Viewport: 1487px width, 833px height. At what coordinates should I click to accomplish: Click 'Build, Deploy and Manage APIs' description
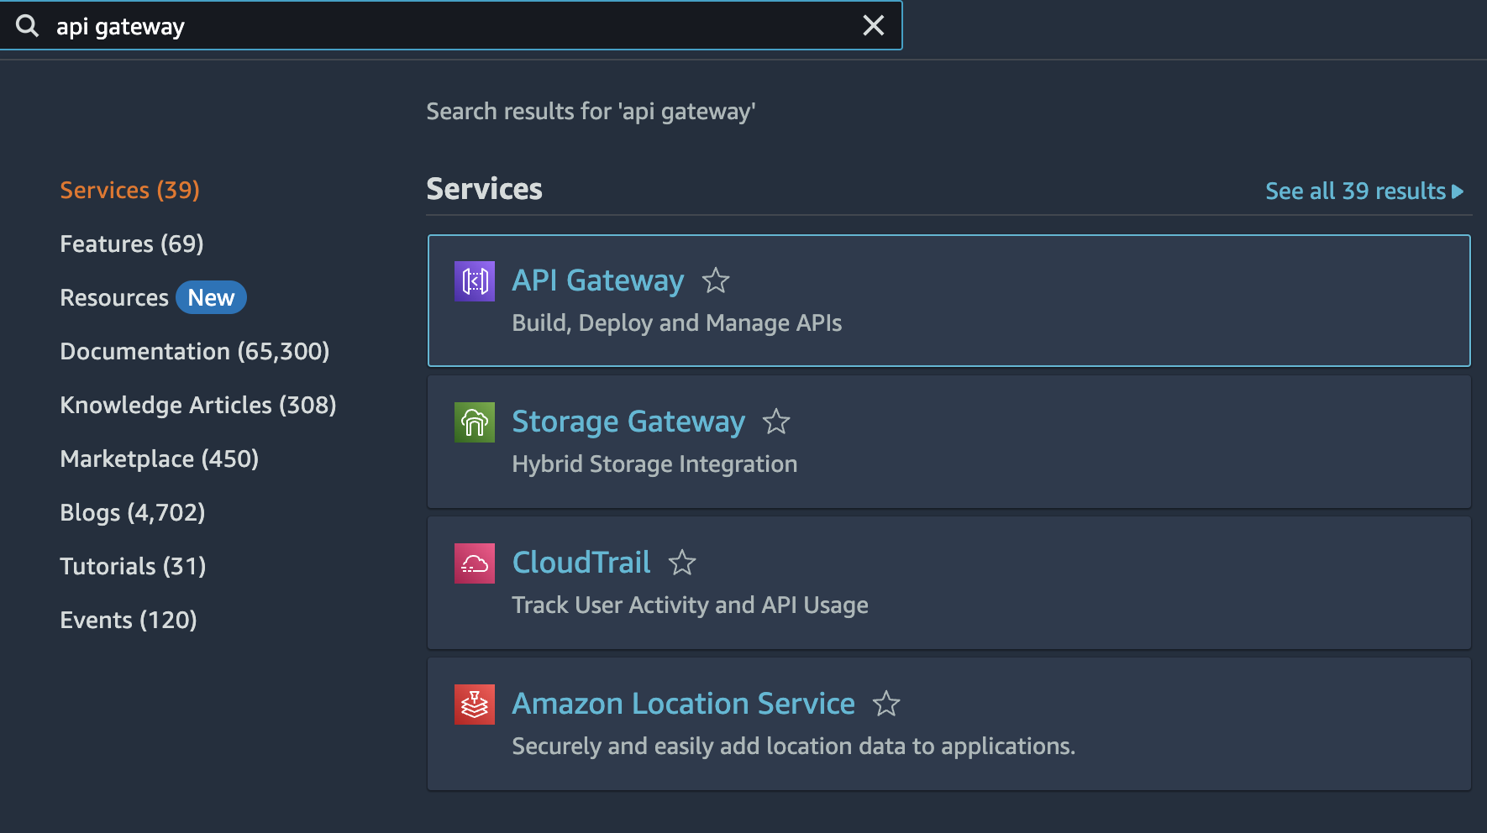677,323
